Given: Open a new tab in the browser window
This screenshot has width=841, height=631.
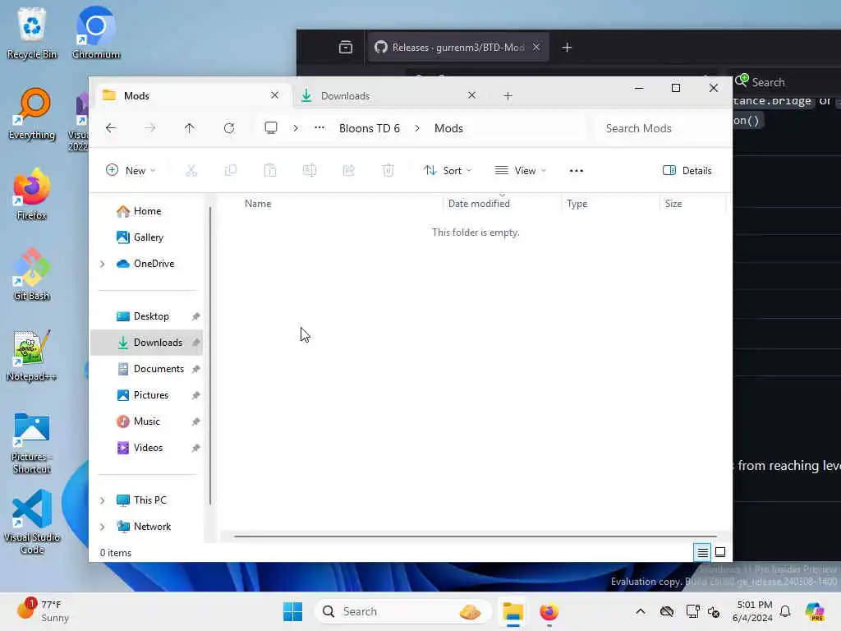Looking at the screenshot, I should tap(567, 47).
